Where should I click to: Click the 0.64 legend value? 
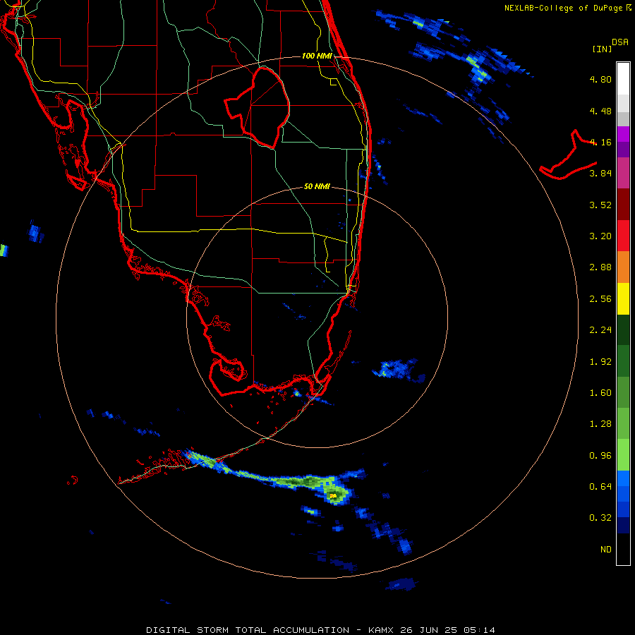(x=600, y=486)
